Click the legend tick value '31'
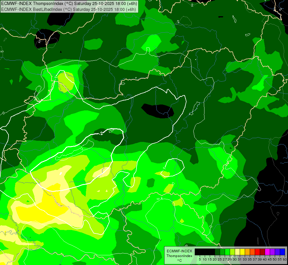This screenshot has width=288, height=265. pyautogui.click(x=240, y=259)
